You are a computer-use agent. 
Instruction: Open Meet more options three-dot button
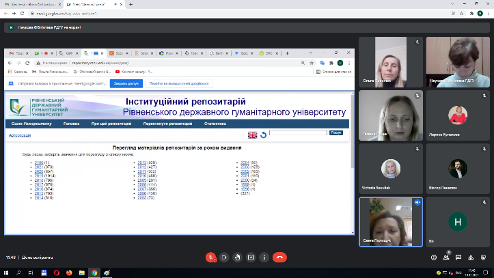[x=264, y=258]
